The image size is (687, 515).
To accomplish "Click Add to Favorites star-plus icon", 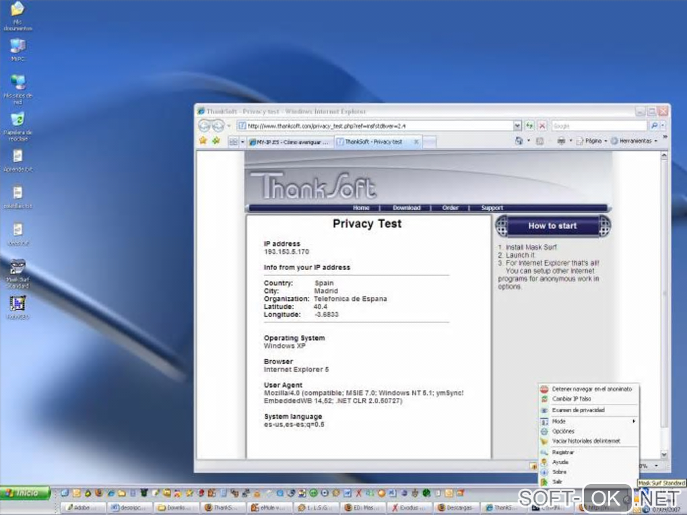I will [x=216, y=141].
